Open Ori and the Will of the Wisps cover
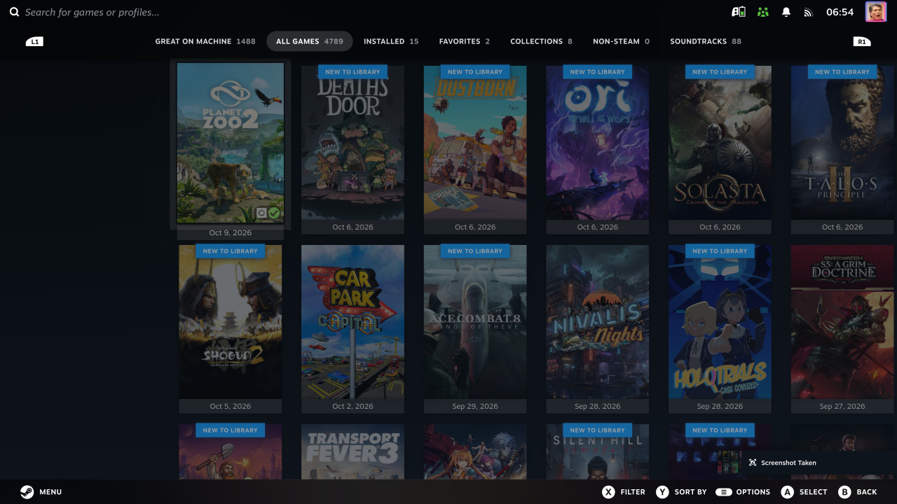The image size is (897, 504). (598, 143)
